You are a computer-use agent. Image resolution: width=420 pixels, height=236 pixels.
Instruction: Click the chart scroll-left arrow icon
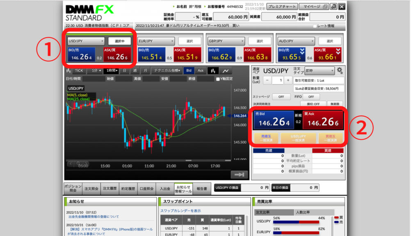71,163
